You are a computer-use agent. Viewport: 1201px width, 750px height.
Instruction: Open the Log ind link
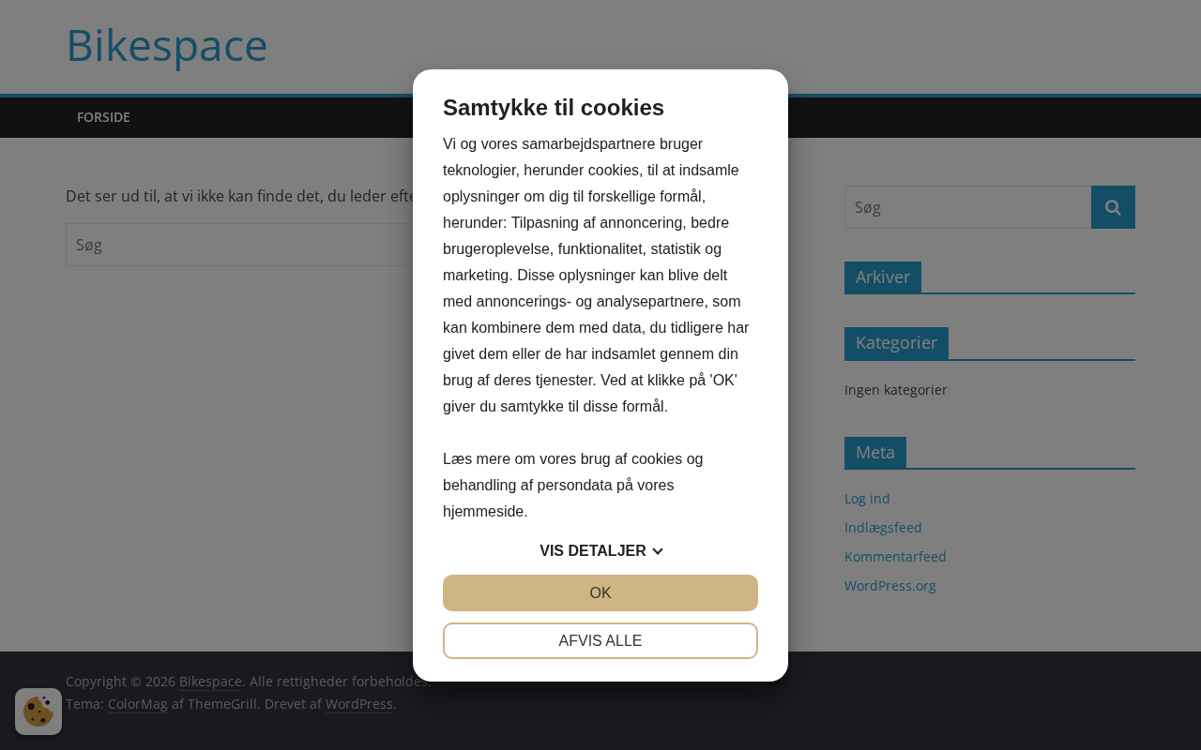867,499
